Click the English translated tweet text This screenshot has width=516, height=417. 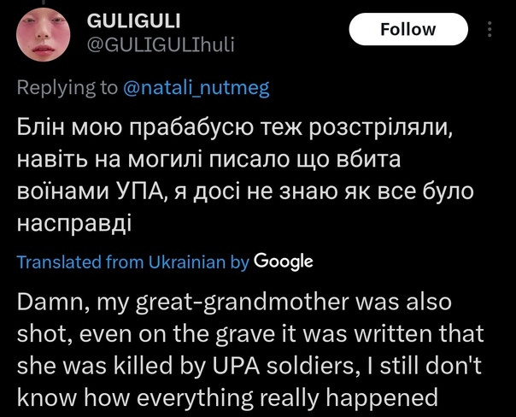(x=250, y=350)
